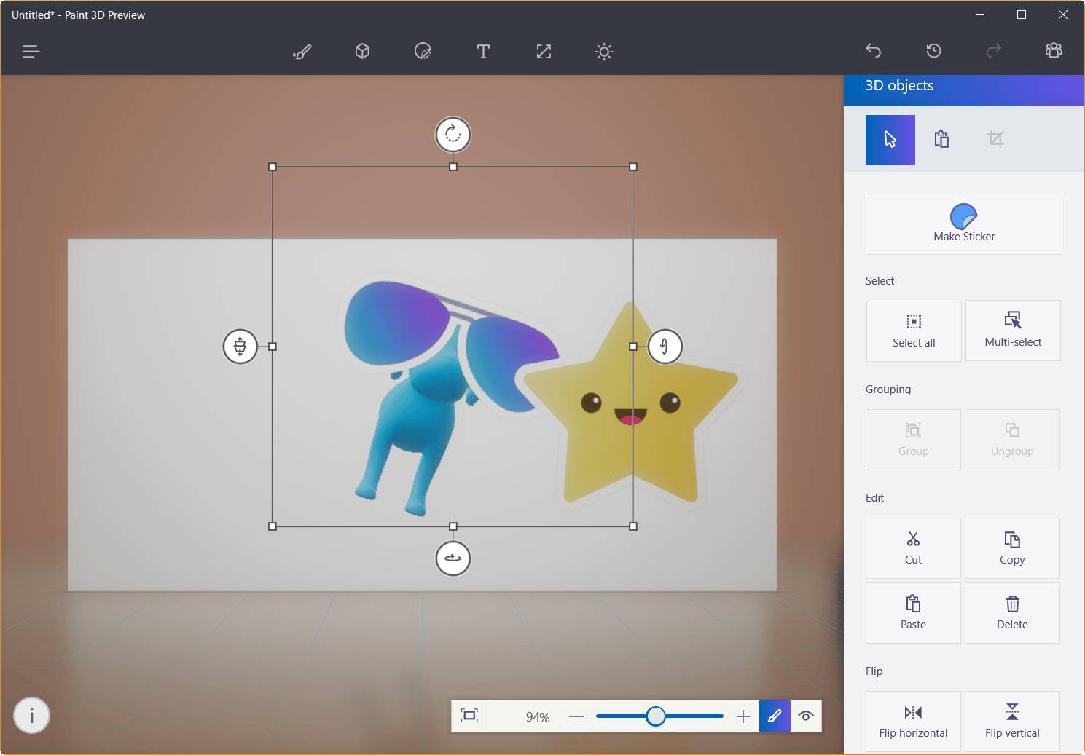Viewport: 1085px width, 755px height.
Task: Select the Brushes tool in the toolbar
Action: 302,51
